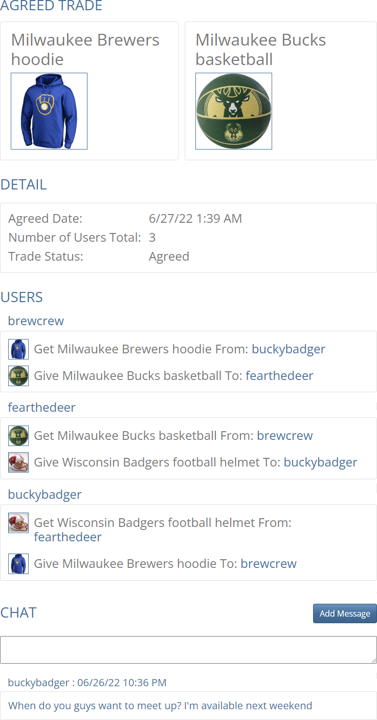Screen dimensions: 377x720
Task: Click buckybadger link after hoodie From:
Action: click(x=289, y=349)
